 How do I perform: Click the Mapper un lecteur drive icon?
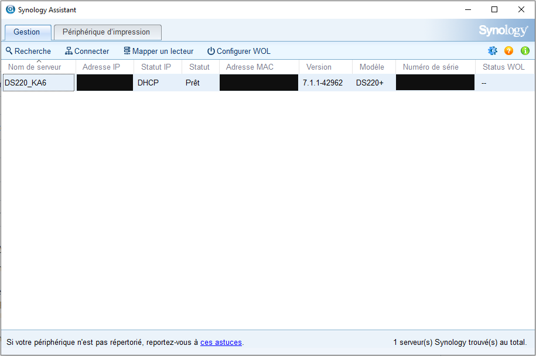pyautogui.click(x=127, y=51)
